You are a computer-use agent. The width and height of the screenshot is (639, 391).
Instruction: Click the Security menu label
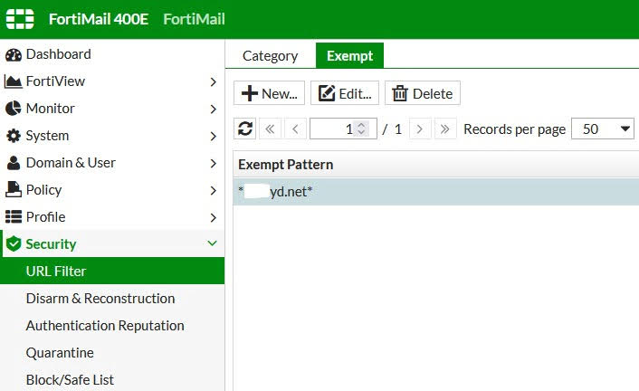coord(51,244)
